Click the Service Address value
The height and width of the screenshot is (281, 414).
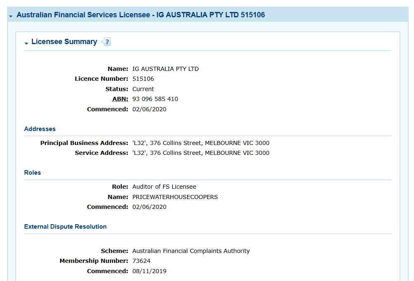click(x=200, y=153)
